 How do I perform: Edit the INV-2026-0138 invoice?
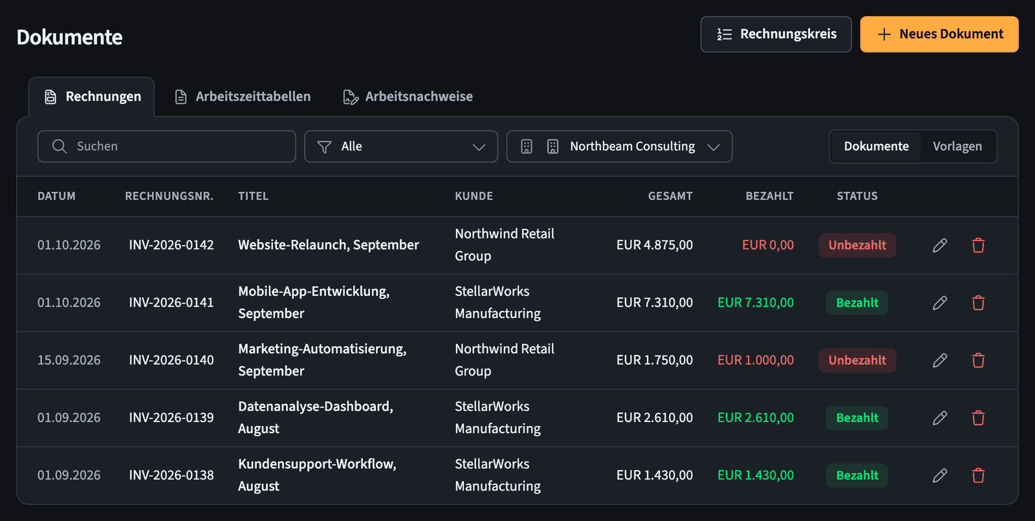tap(940, 475)
